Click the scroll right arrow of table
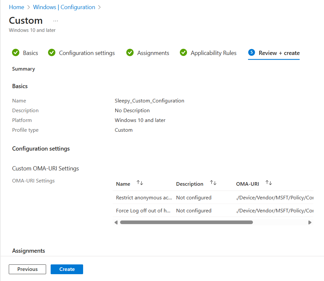The image size is (324, 281). [310, 222]
